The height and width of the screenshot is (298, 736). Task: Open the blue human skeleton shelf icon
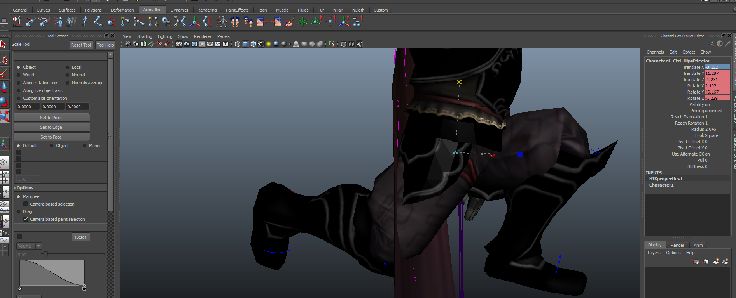coord(85,21)
